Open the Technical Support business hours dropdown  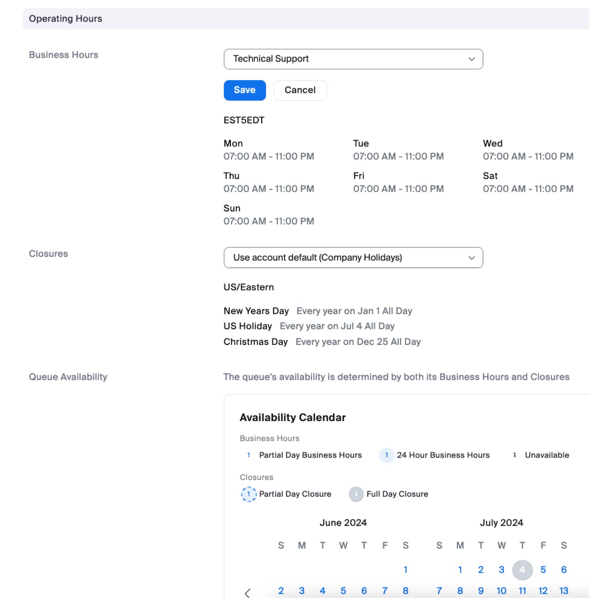pyautogui.click(x=353, y=59)
